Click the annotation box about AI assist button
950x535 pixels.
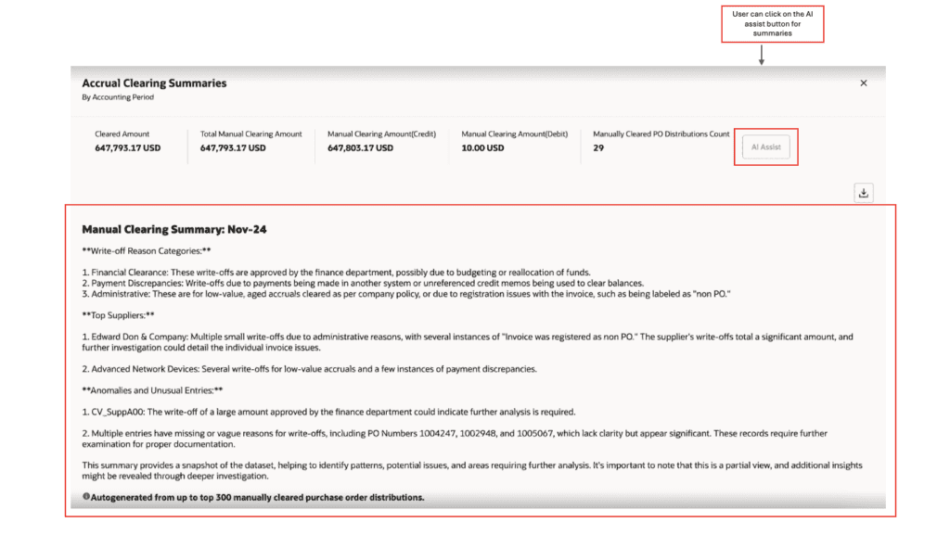[x=772, y=23]
